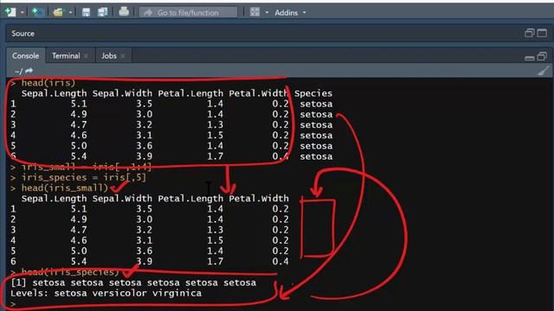Click the empty console prompt at the bottom

pyautogui.click(x=14, y=304)
